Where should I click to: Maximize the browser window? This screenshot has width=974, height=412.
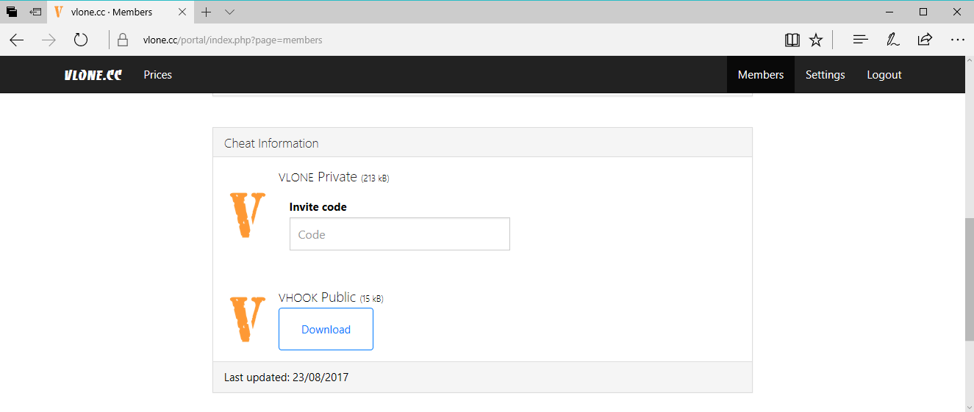click(x=923, y=12)
